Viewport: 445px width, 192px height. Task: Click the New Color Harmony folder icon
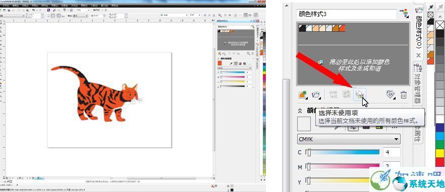click(316, 94)
